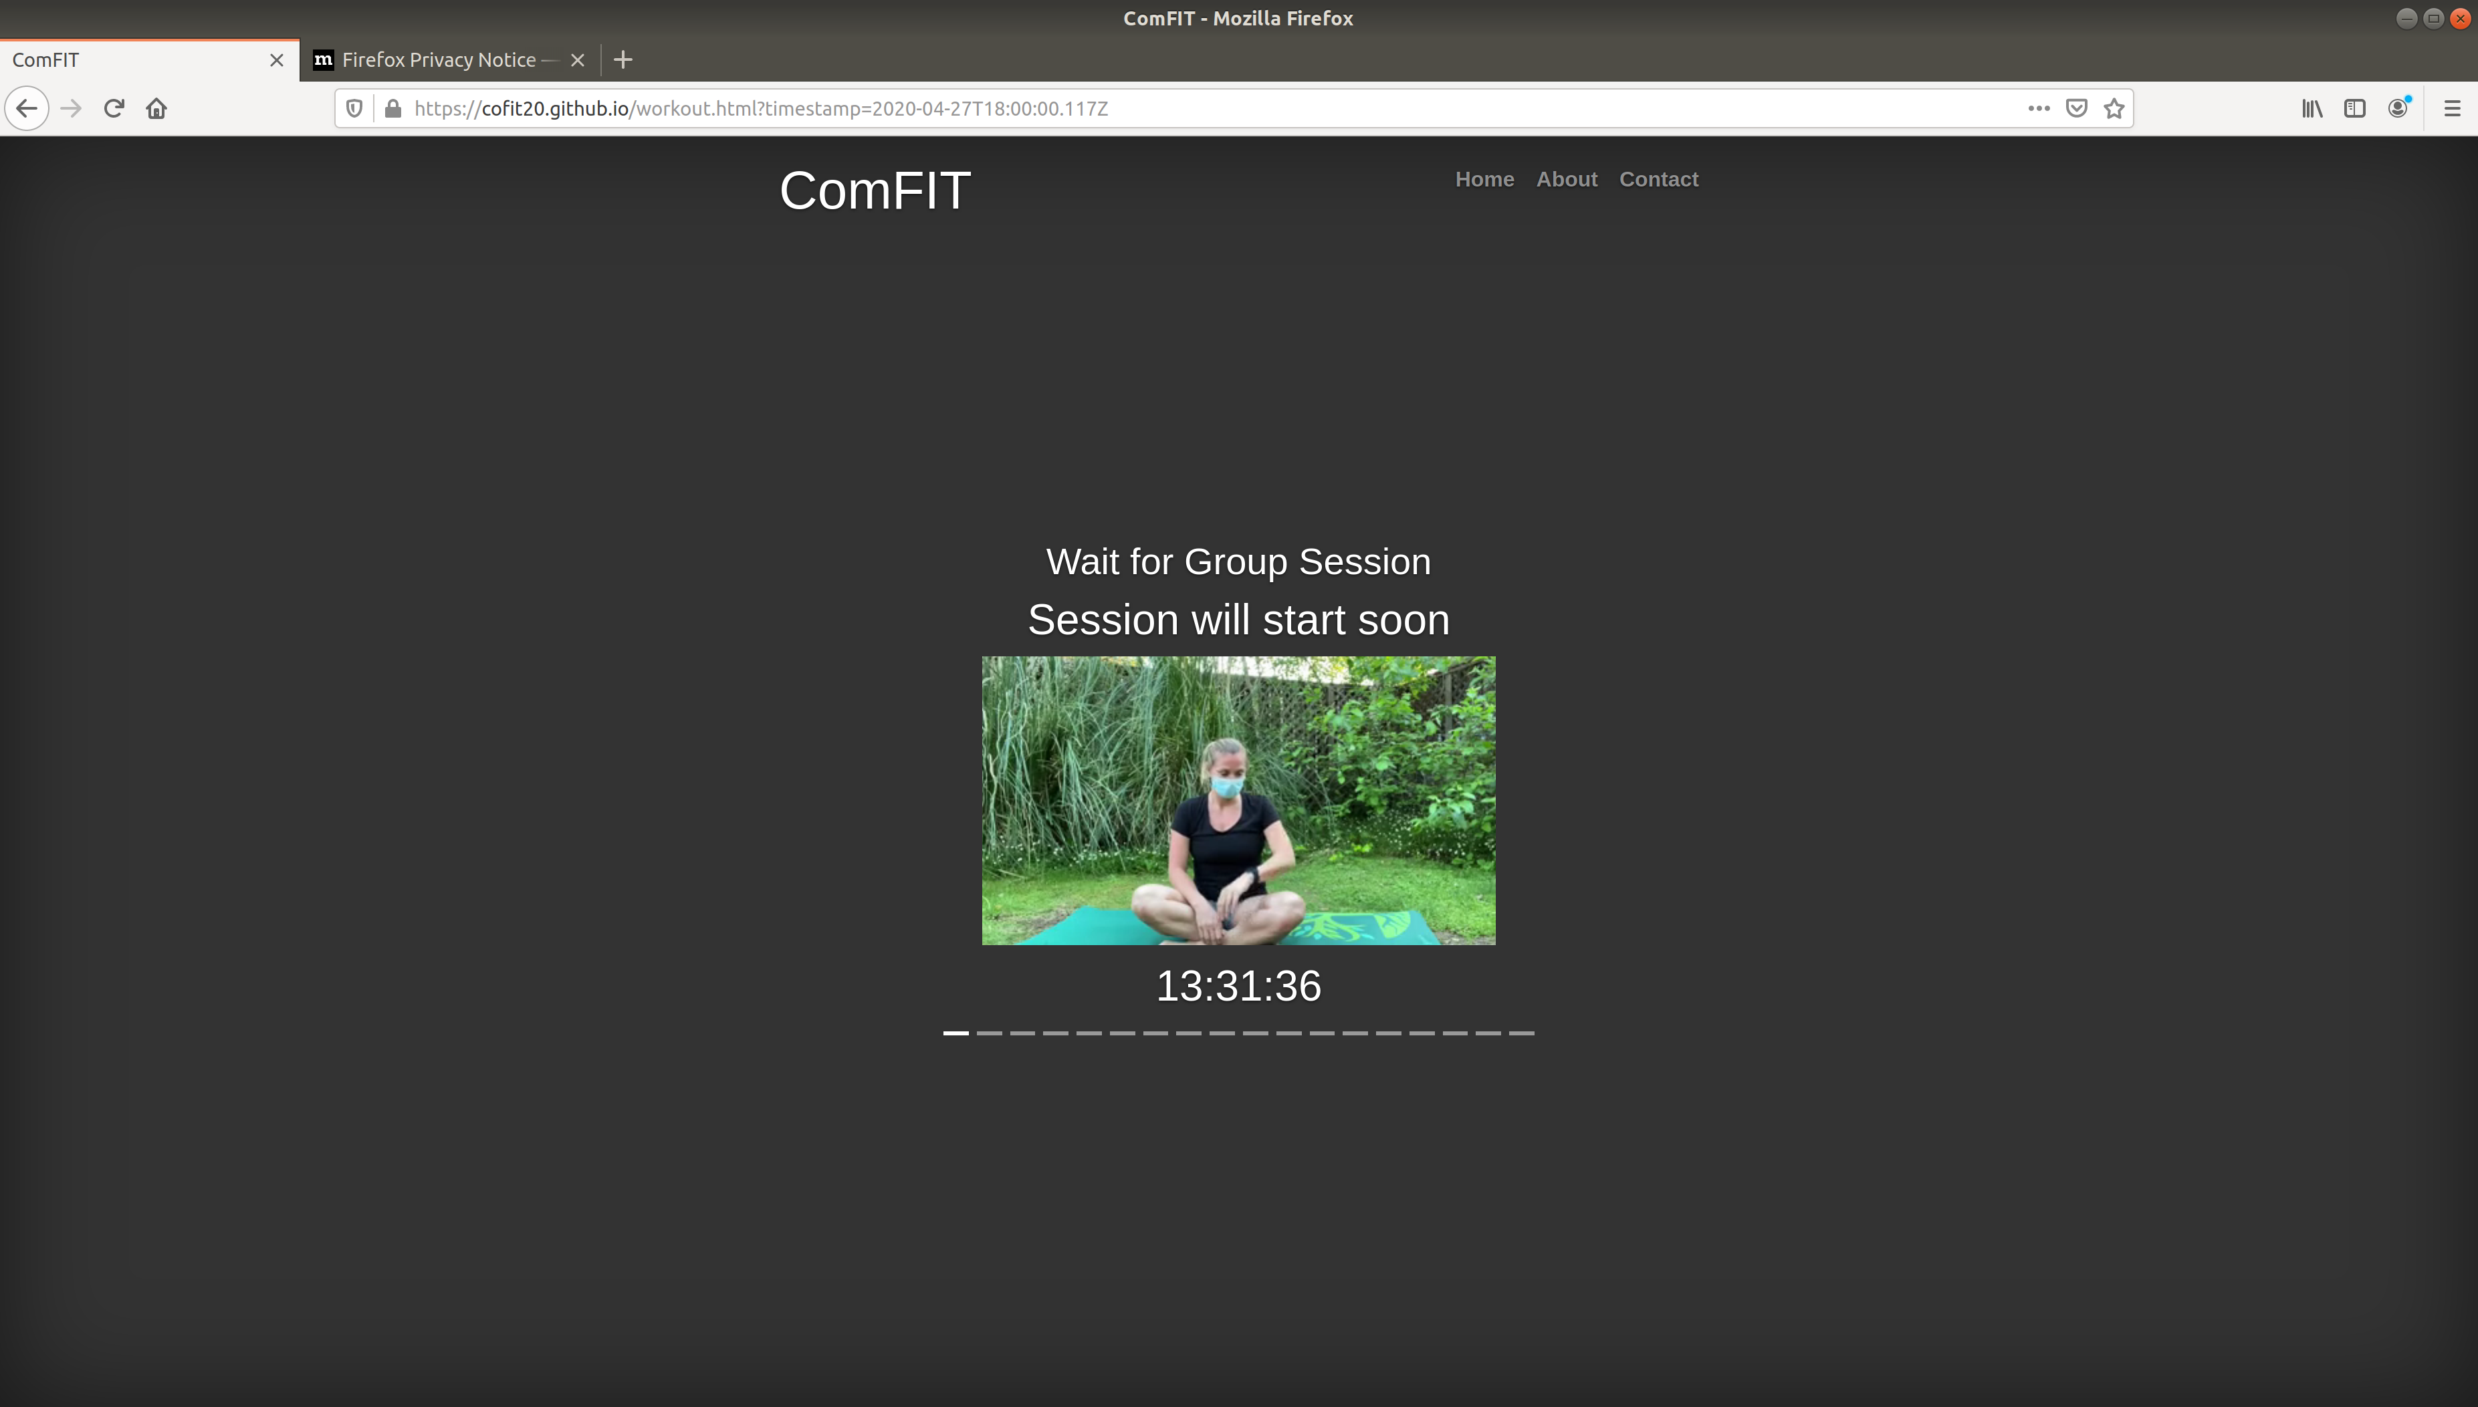Toggle the sidebar view icon

[x=2354, y=108]
